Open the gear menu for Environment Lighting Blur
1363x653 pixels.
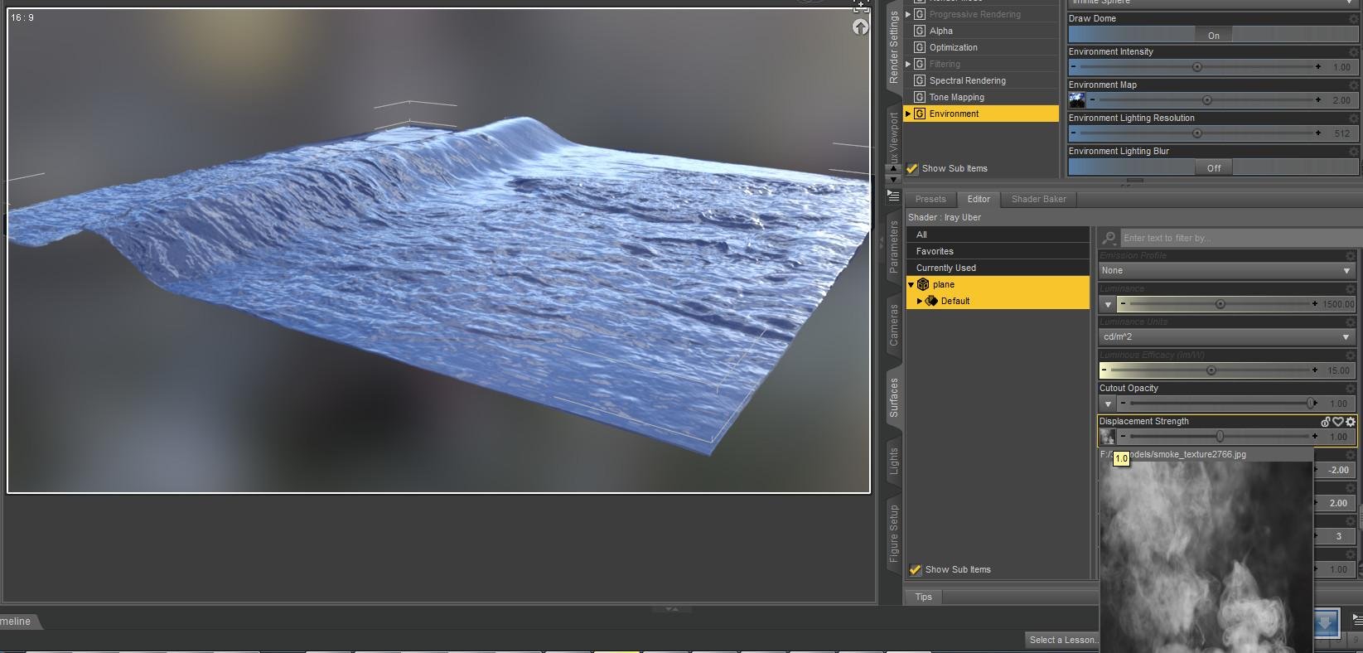(1353, 151)
